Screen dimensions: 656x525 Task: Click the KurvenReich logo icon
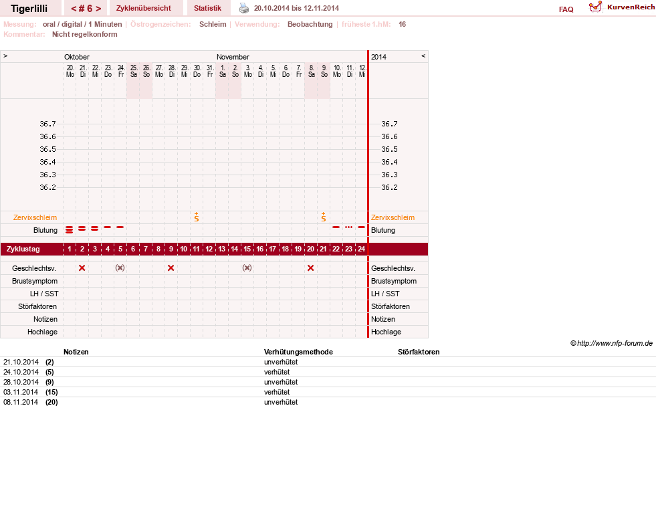595,7
